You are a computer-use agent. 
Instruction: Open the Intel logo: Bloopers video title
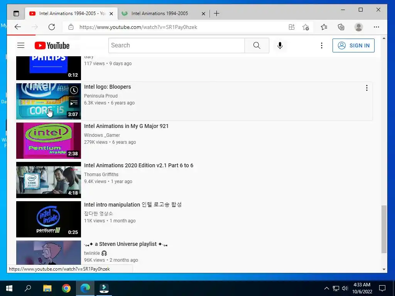(108, 87)
